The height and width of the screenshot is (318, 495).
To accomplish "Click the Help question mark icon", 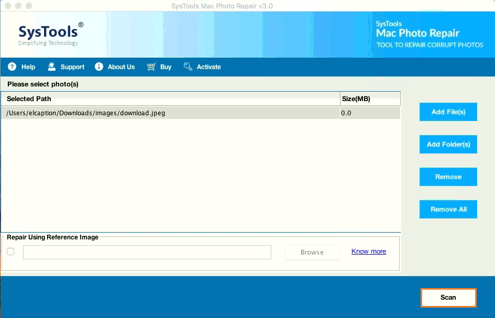I will point(12,67).
